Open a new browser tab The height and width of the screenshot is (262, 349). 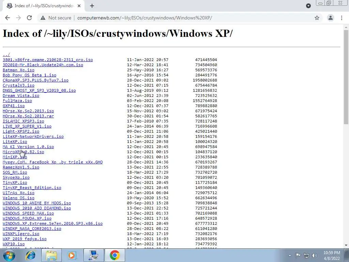click(92, 6)
